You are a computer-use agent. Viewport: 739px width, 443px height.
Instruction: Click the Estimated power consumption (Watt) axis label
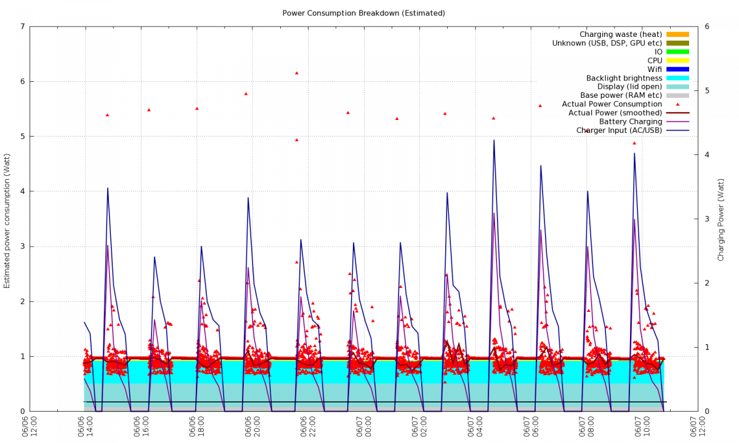[7, 218]
